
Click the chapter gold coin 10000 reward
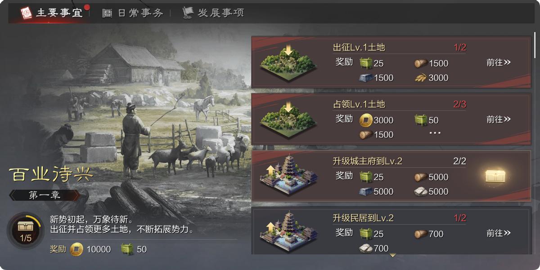click(x=76, y=249)
